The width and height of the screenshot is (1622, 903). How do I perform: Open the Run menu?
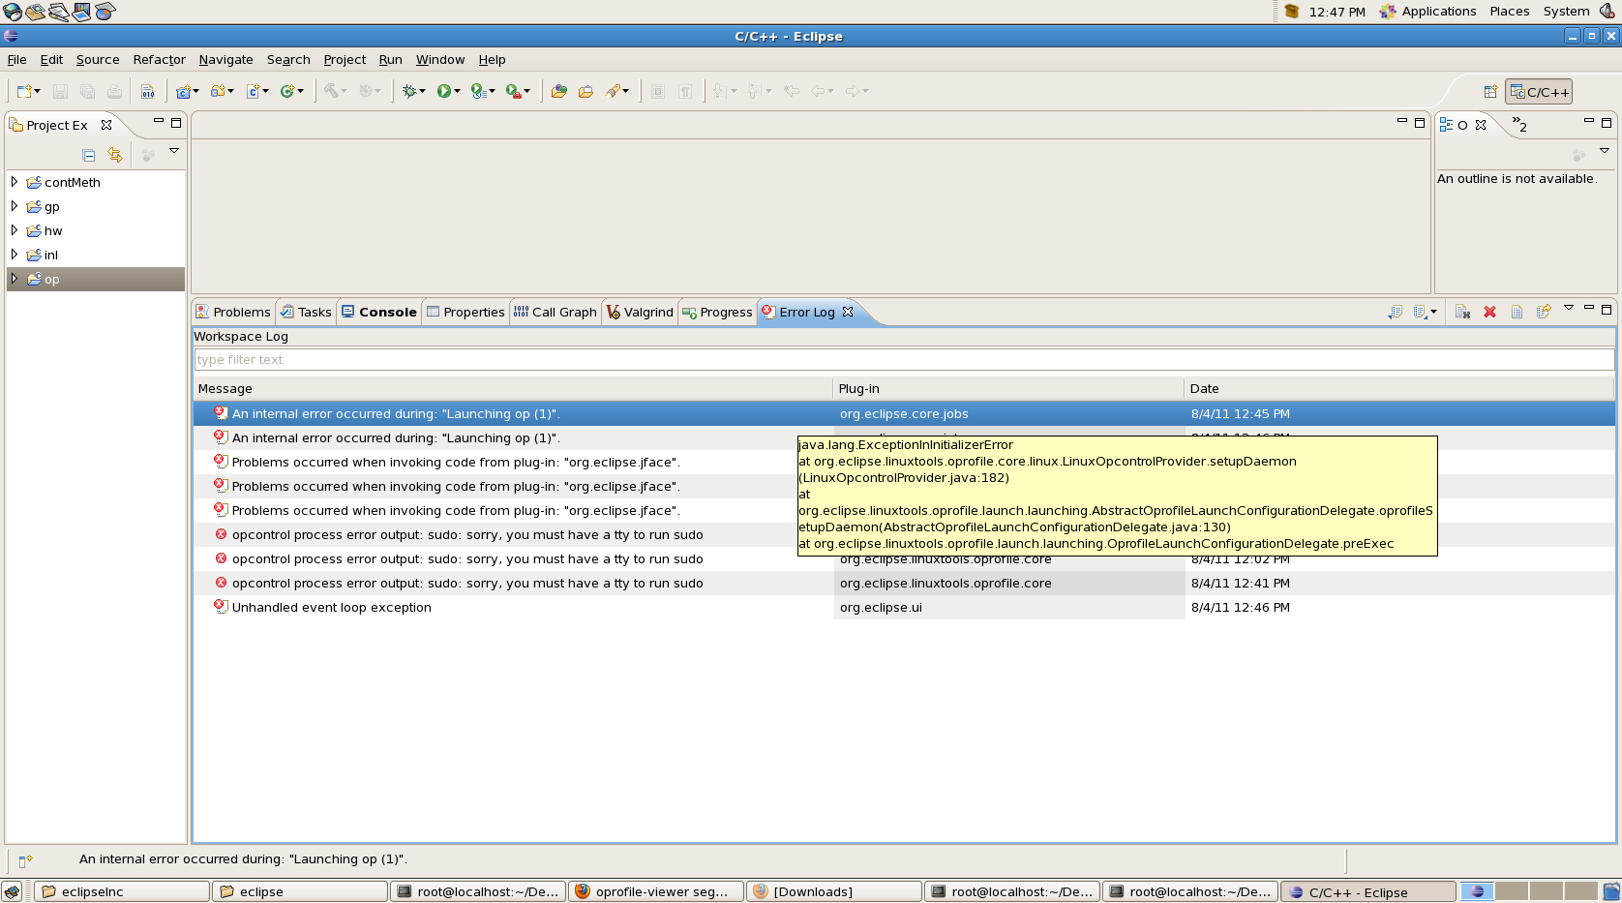pyautogui.click(x=390, y=59)
